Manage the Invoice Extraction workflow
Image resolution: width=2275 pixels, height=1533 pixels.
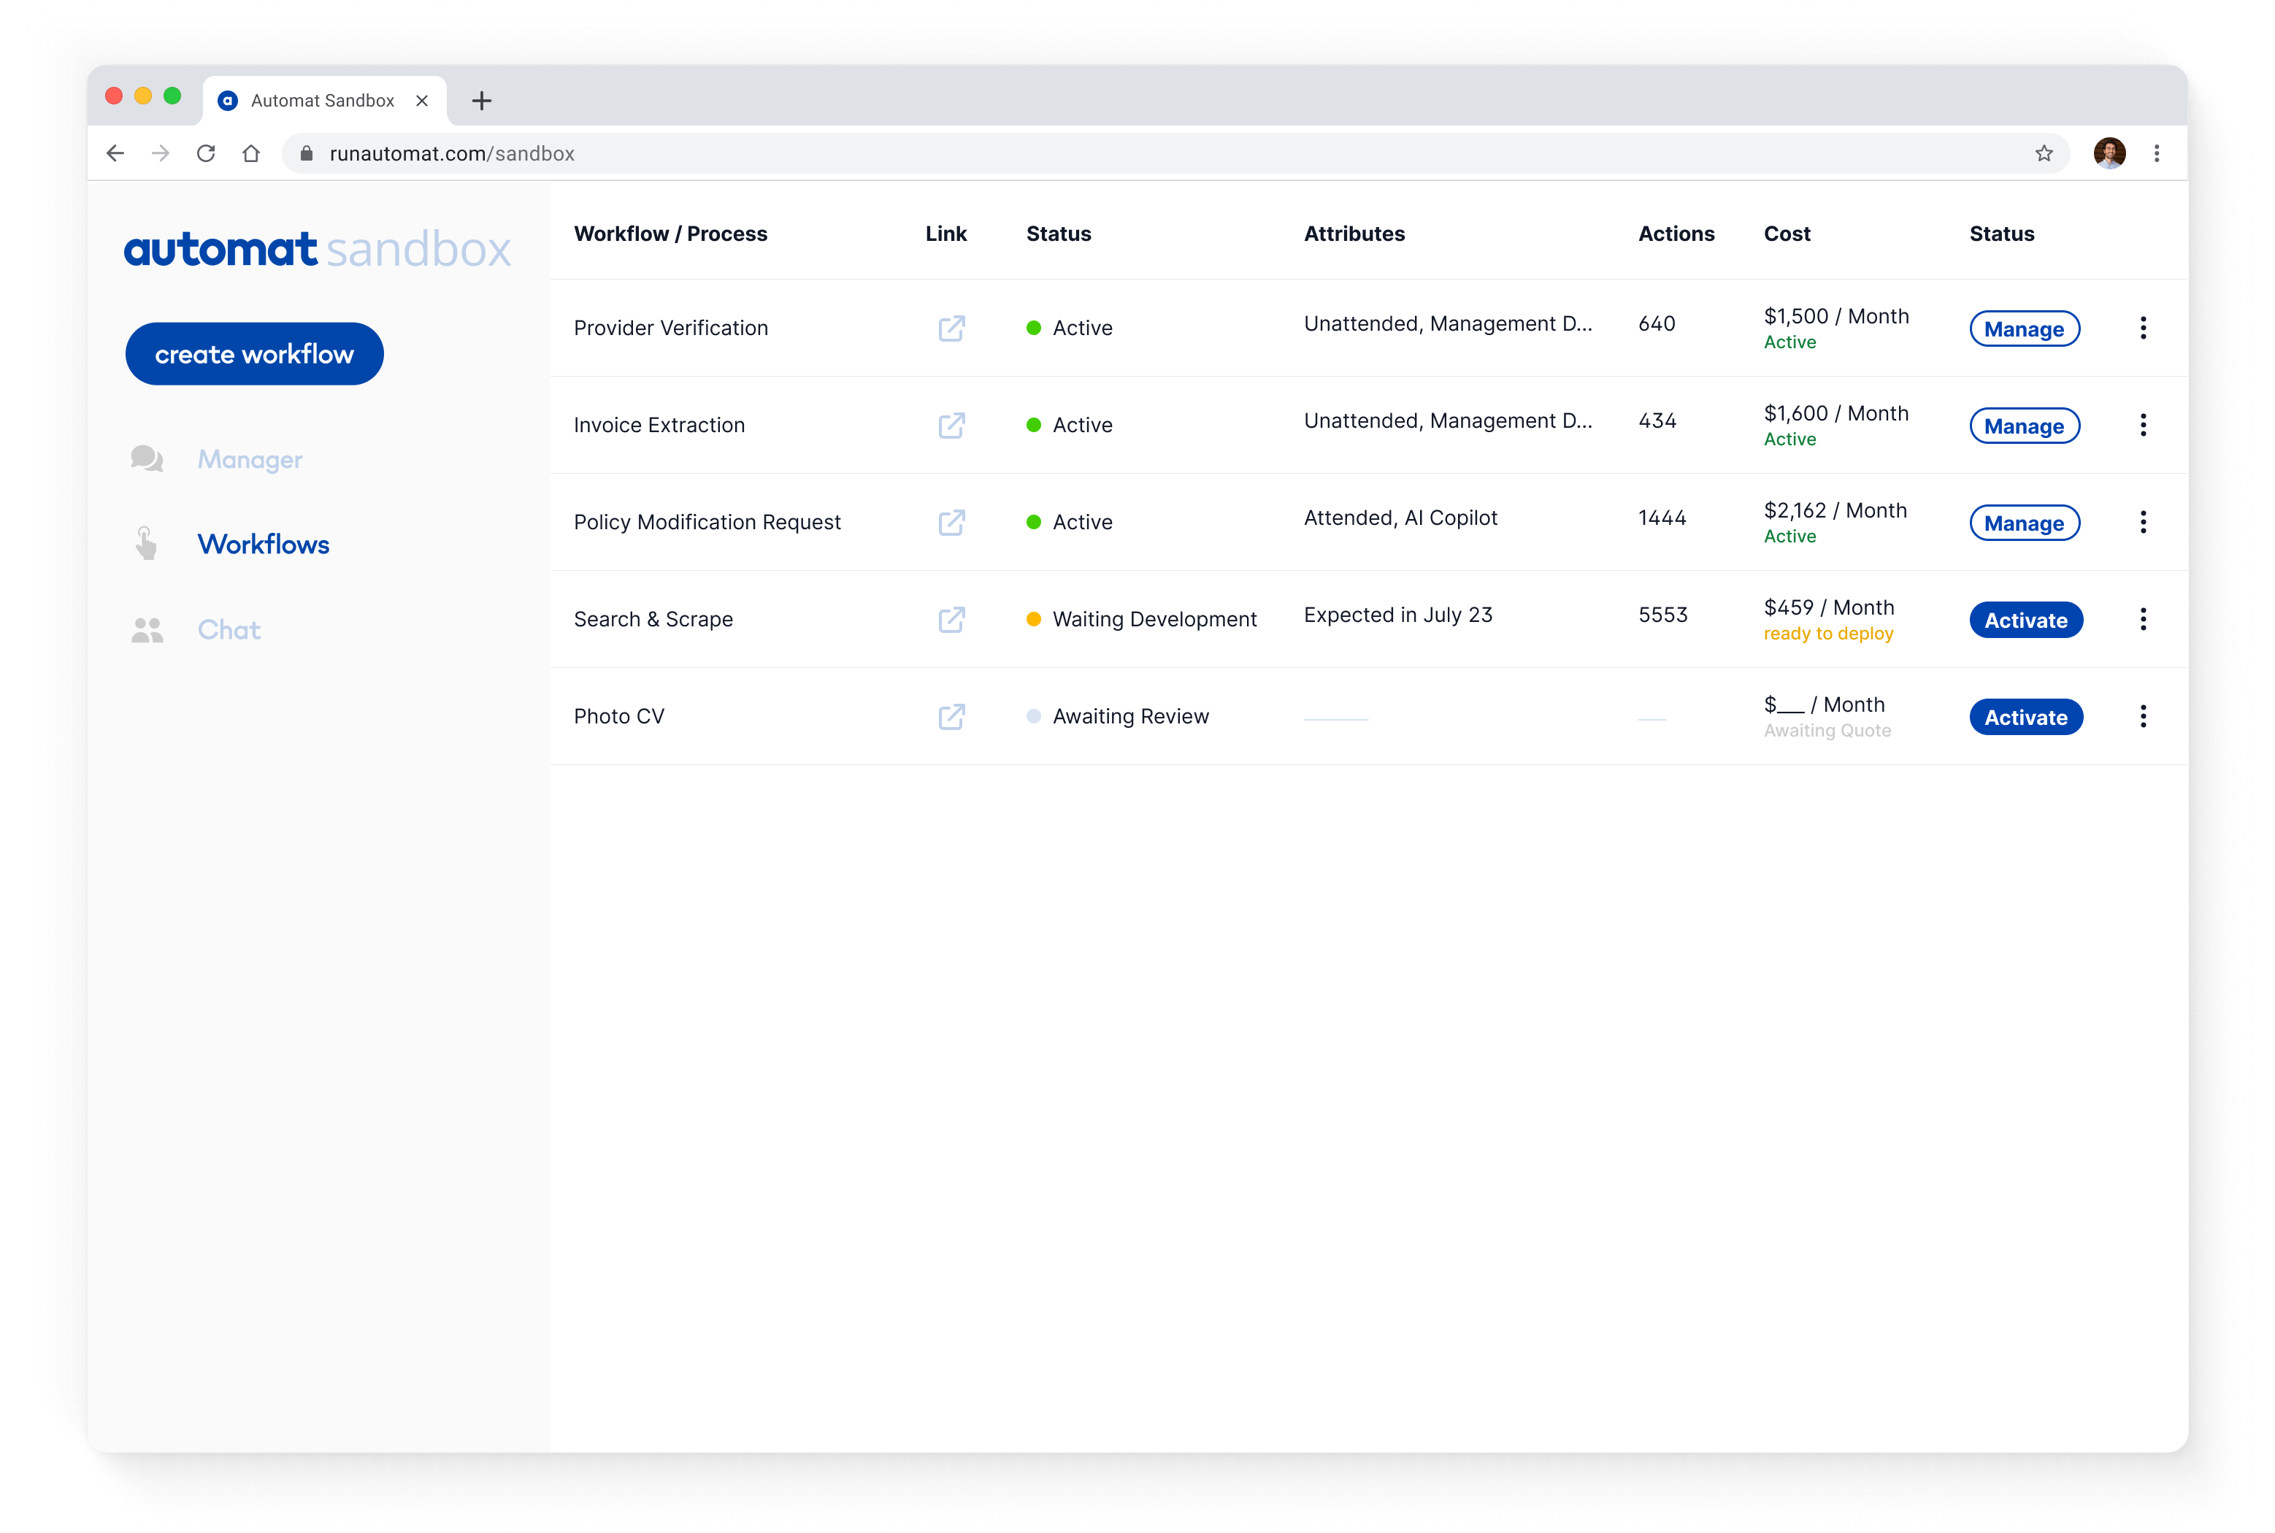pyautogui.click(x=2024, y=426)
